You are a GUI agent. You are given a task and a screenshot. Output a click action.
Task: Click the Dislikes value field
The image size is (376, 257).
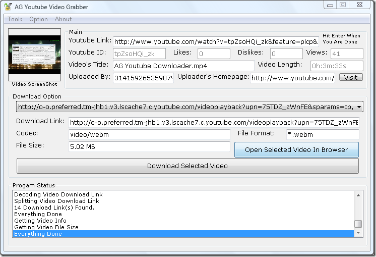coord(286,54)
